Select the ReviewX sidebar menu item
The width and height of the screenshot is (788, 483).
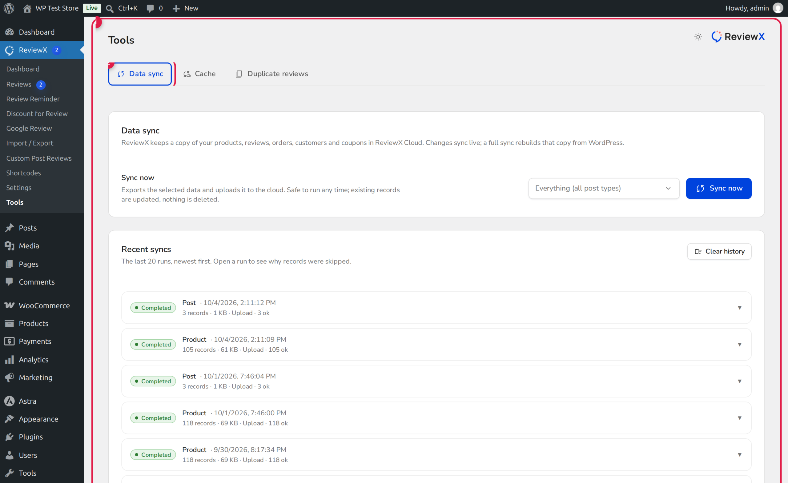[42, 50]
